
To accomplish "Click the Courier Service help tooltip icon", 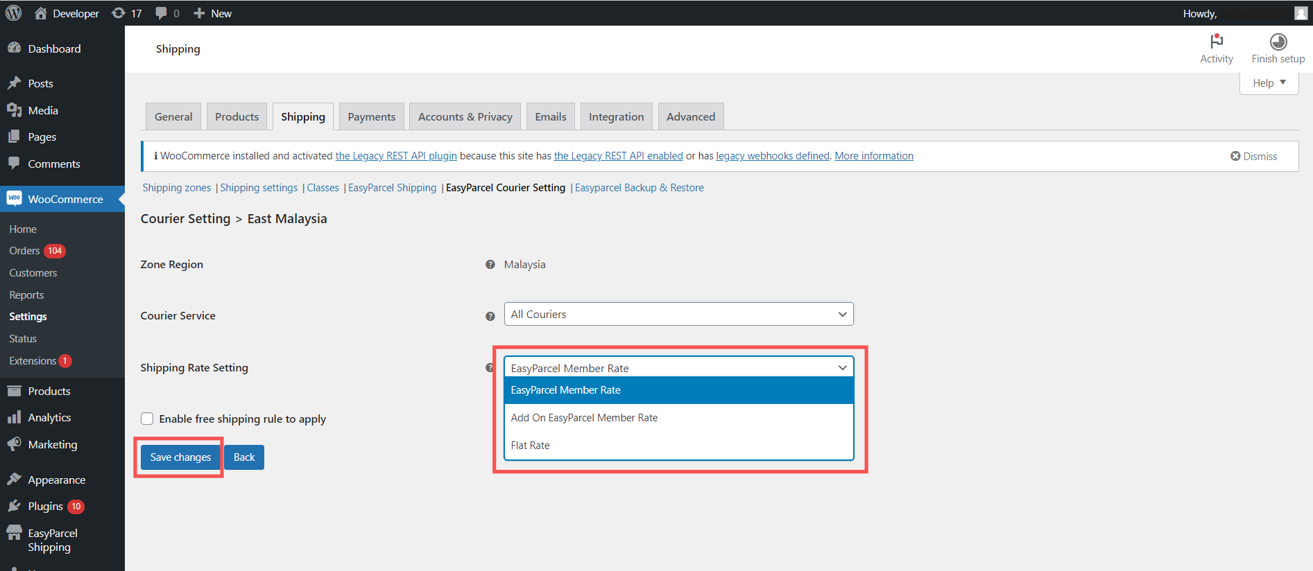I will pyautogui.click(x=490, y=316).
